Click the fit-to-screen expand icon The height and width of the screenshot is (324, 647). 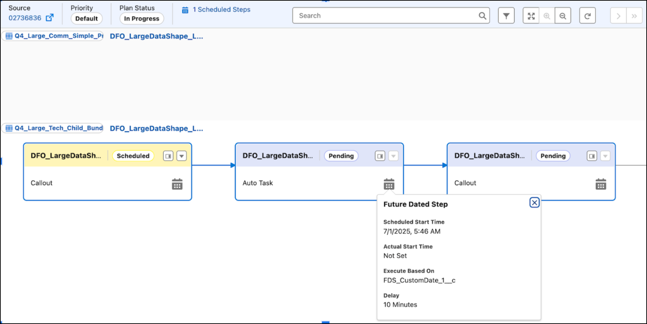pos(531,16)
